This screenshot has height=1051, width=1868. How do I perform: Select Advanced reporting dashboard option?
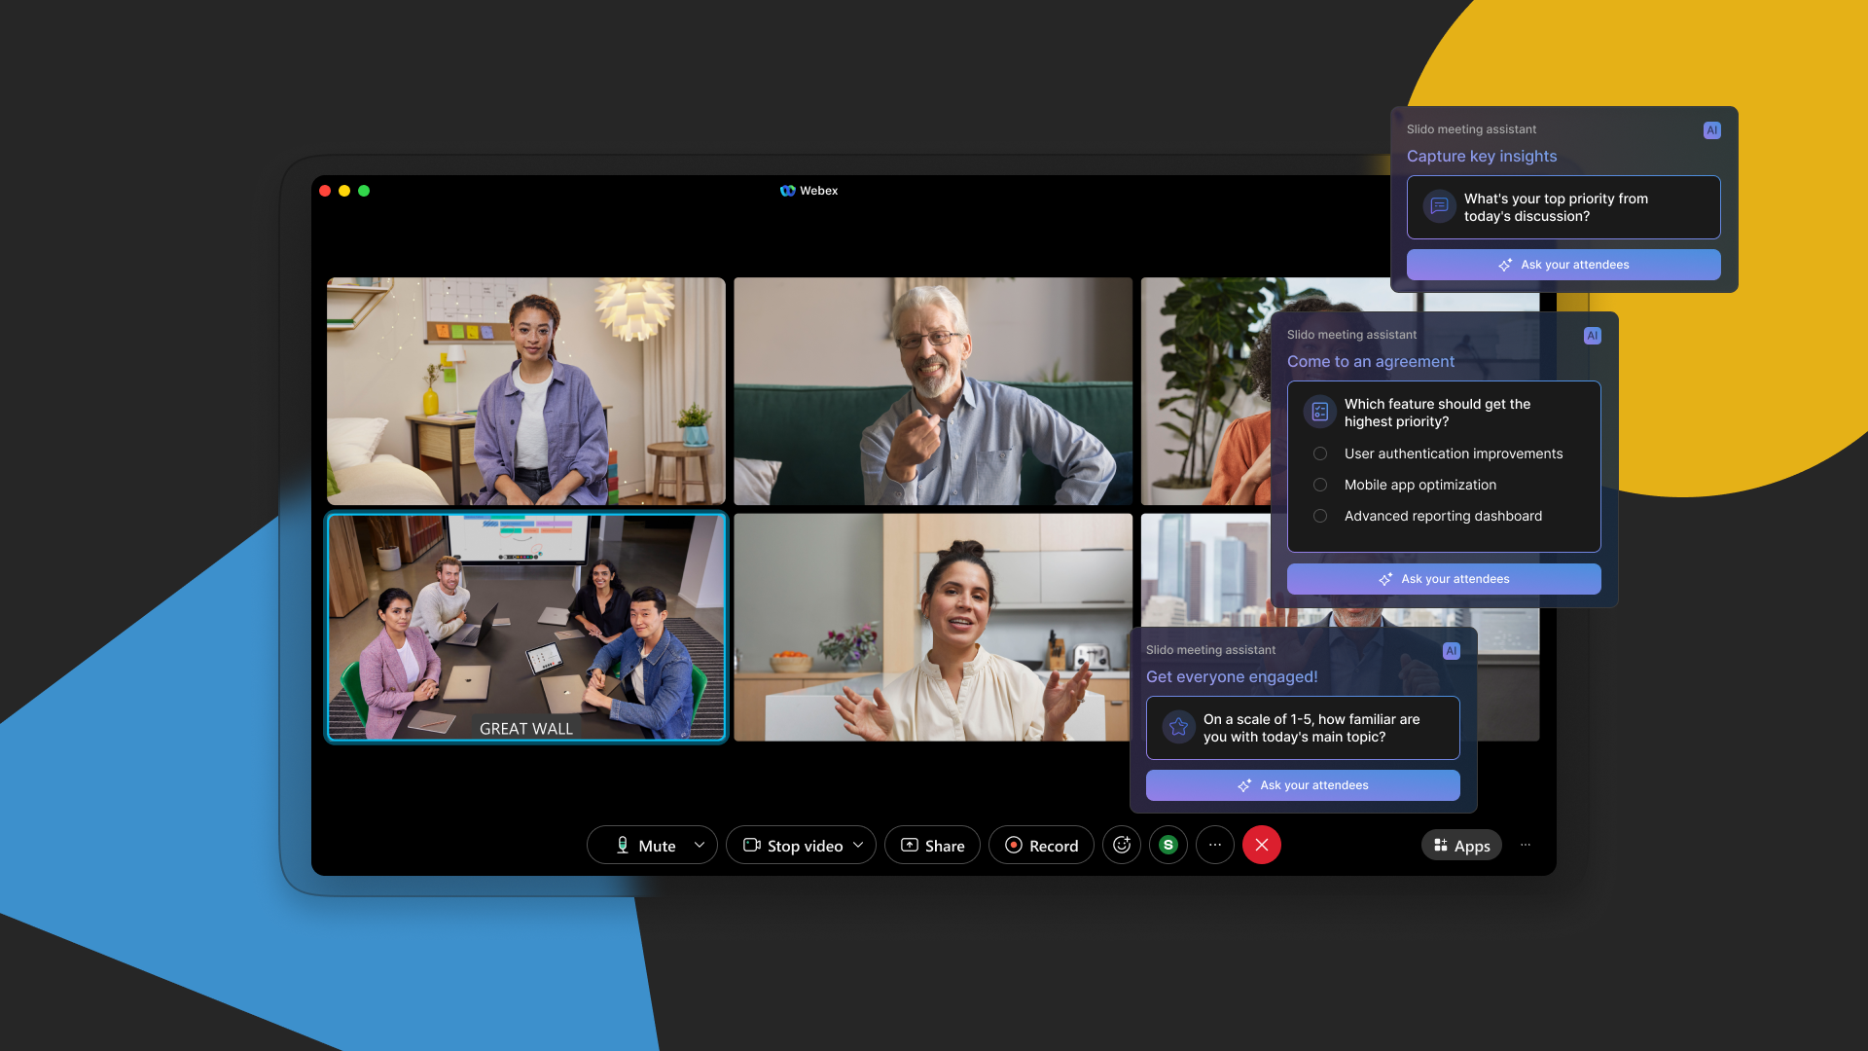click(x=1320, y=516)
